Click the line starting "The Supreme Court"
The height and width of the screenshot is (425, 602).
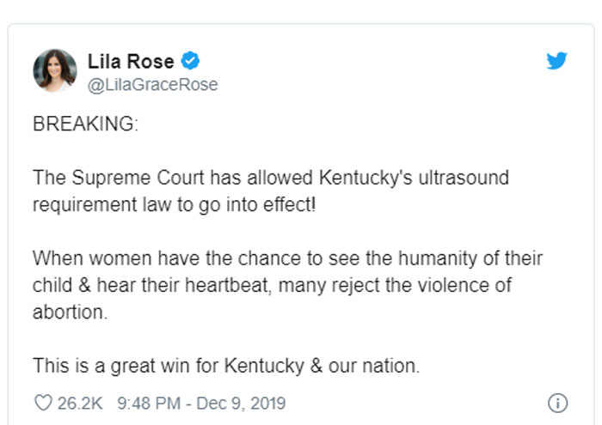(x=271, y=179)
